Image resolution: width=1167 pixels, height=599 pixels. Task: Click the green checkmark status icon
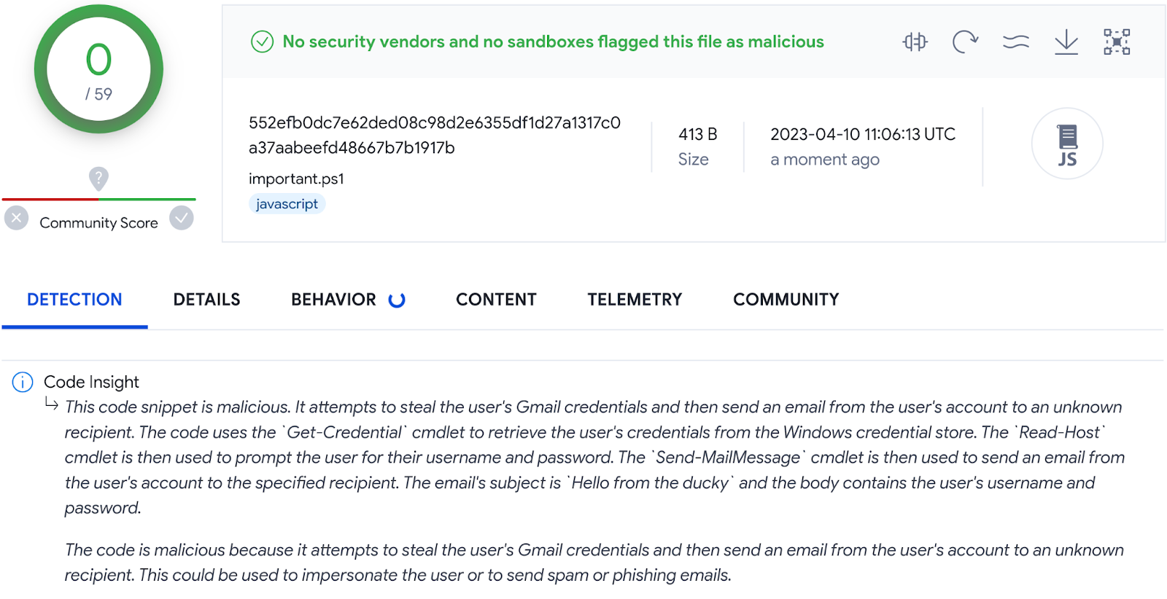[262, 42]
